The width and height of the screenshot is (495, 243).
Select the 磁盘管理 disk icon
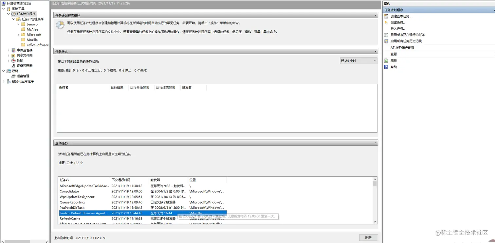point(13,76)
